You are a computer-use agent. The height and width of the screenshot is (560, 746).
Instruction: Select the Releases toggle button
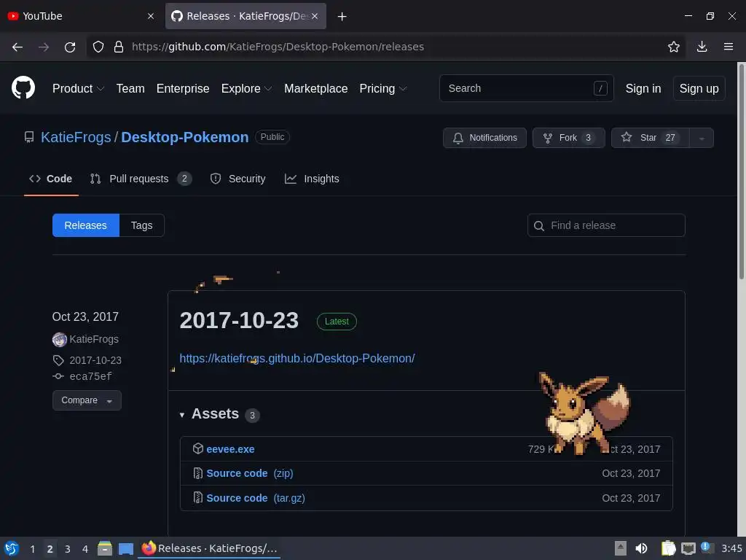pyautogui.click(x=86, y=225)
